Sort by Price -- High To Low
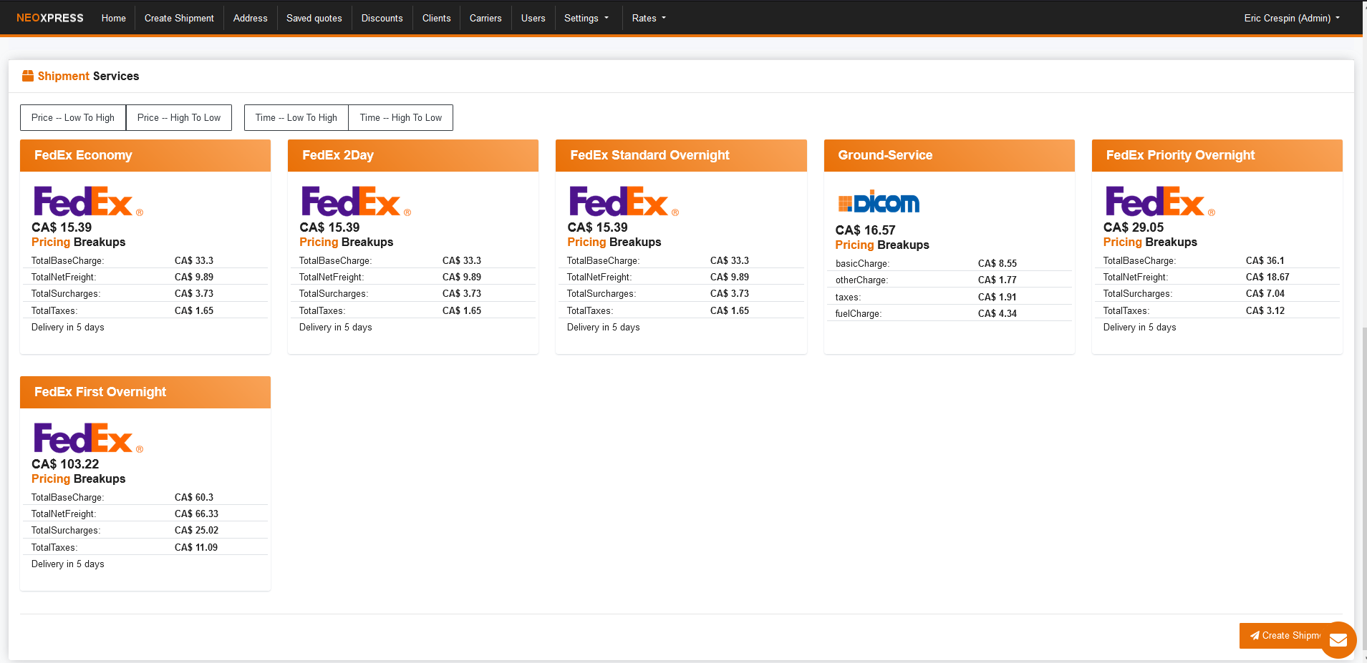 click(179, 117)
